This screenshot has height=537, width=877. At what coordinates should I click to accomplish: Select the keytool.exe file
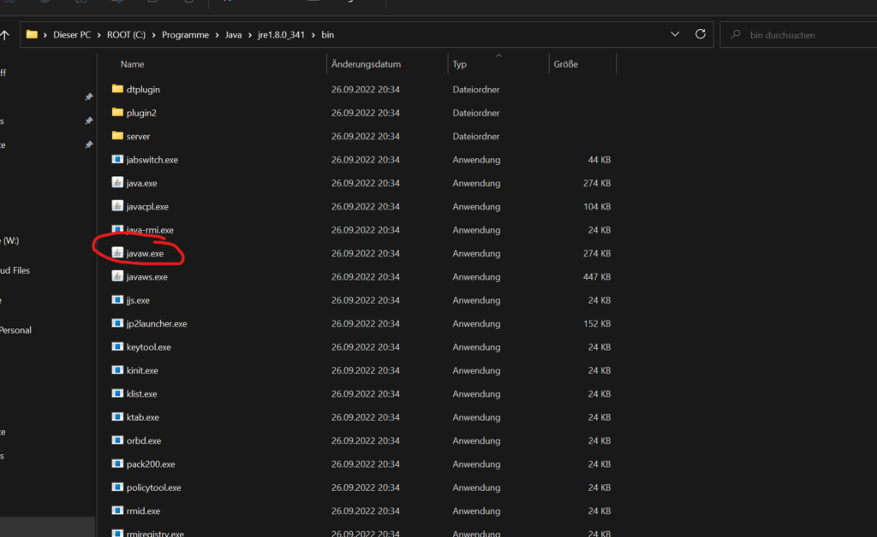[148, 347]
